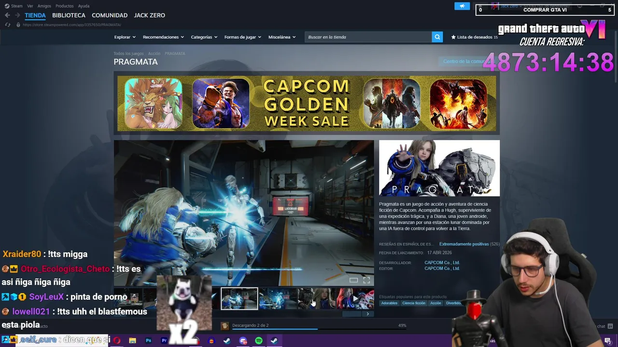This screenshot has height=347, width=618.
Task: Click the Acción breadcrumb link
Action: 154,53
